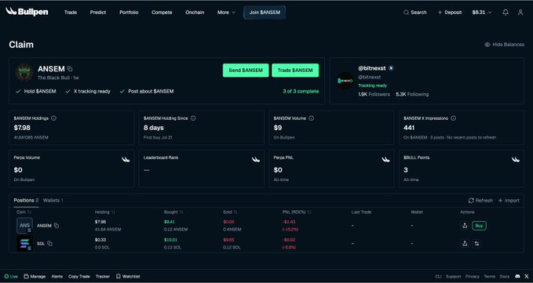The image size is (533, 283).
Task: Open Alerts in bottom bar
Action: click(x=57, y=277)
